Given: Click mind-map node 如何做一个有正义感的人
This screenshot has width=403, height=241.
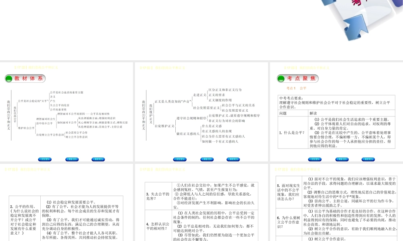Looking at the screenshot, I should click(x=220, y=141).
